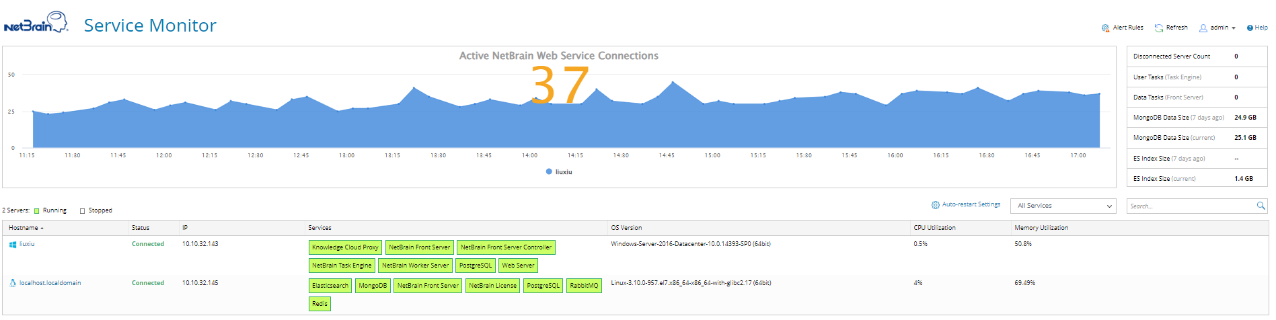This screenshot has height=320, width=1276.
Task: Click the MongoDB service tag
Action: (x=373, y=286)
